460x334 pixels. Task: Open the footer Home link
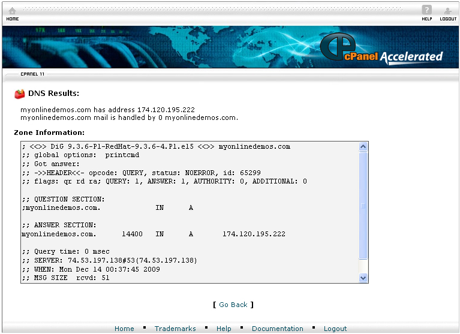tap(124, 329)
